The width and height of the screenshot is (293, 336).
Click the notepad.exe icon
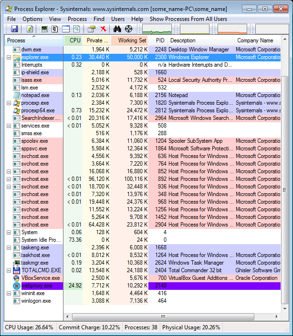[17, 95]
